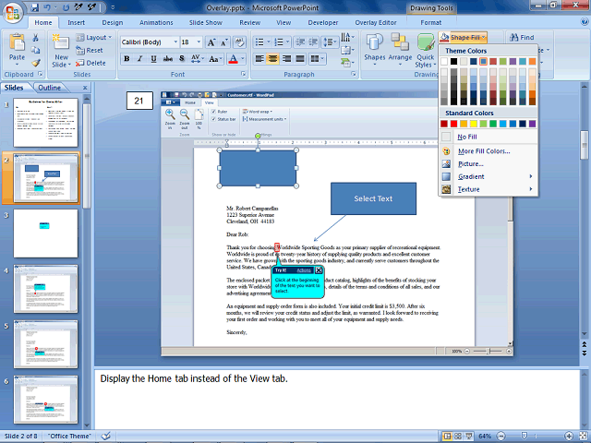Open the Arrange menu
This screenshot has width=591, height=443.
pyautogui.click(x=400, y=50)
